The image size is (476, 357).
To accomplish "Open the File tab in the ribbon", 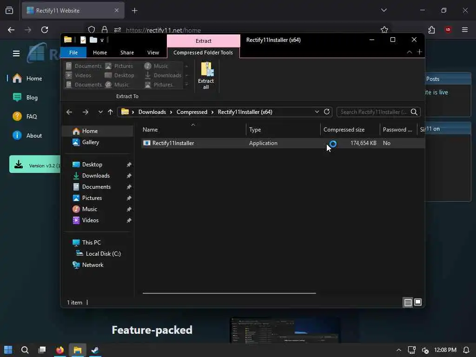I will (73, 53).
